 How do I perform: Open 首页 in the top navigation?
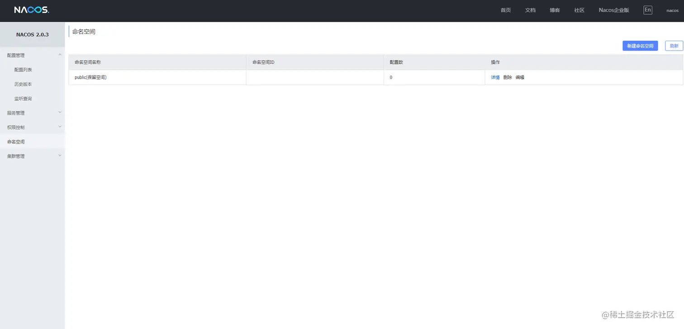[506, 10]
